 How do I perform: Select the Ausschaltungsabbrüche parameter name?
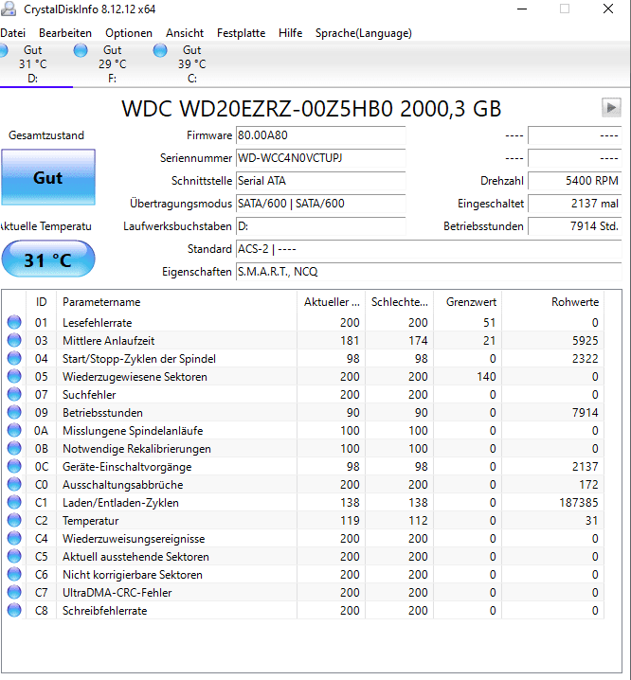[x=122, y=485]
